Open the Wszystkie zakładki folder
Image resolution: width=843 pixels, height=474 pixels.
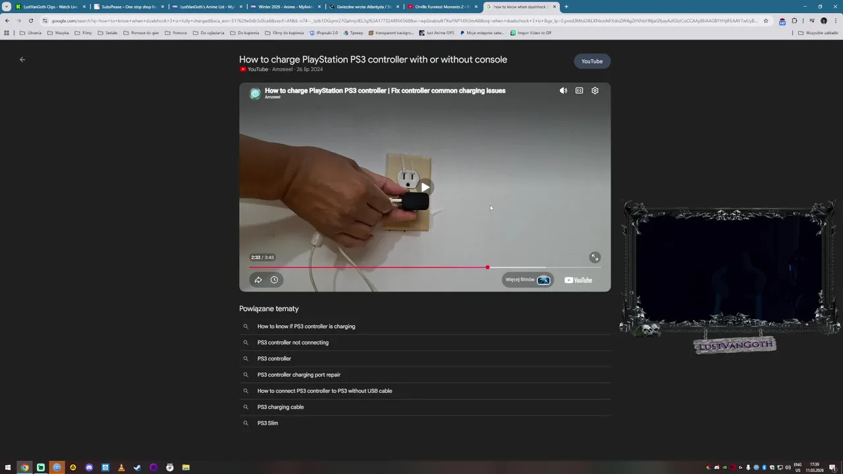pos(818,33)
